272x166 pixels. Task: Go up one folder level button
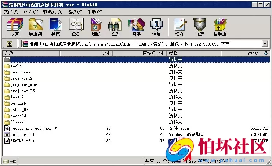[10, 44]
